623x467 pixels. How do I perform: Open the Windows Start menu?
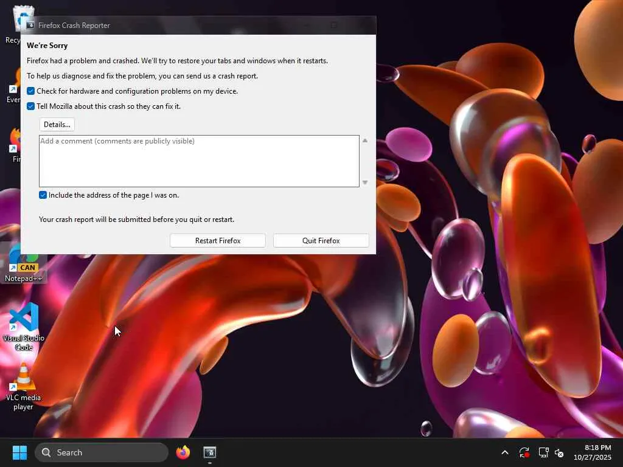19,452
